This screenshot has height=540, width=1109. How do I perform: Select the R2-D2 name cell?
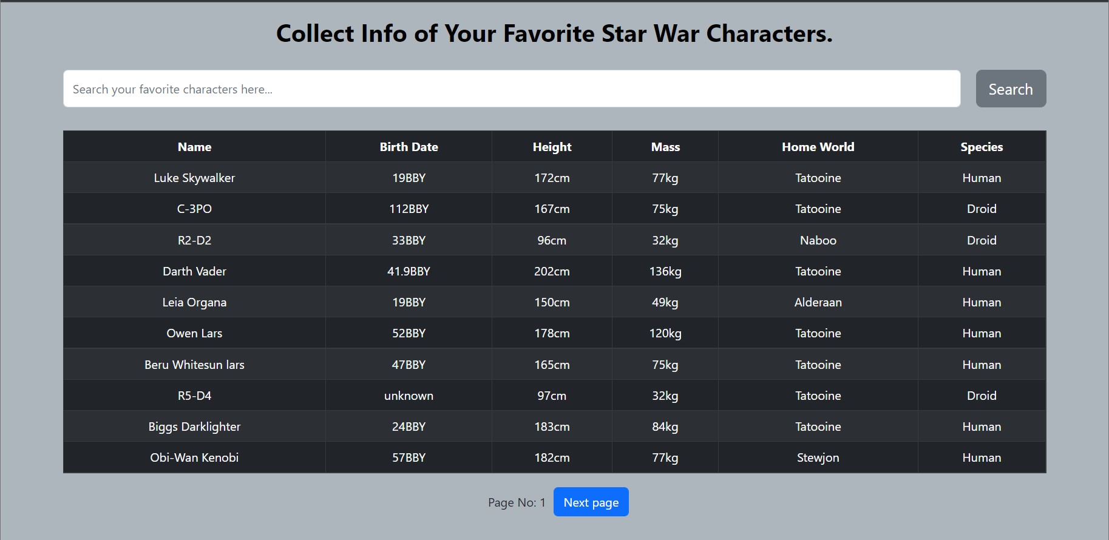point(194,240)
